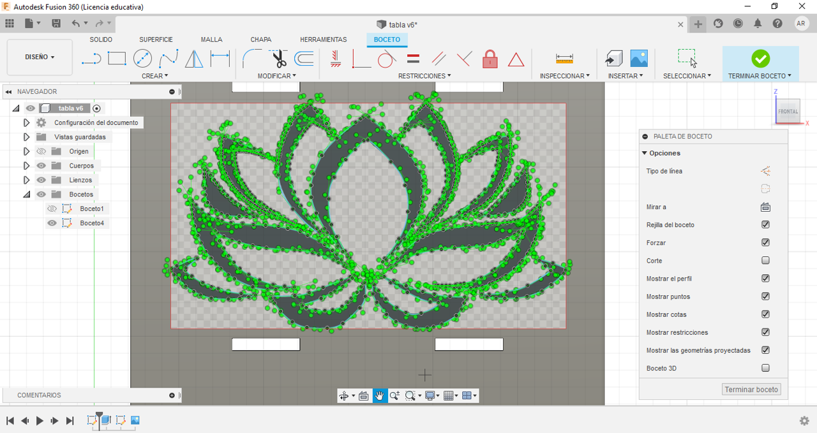Viewport: 817px width, 433px height.
Task: Expand Configuración del documento node
Action: 26,122
